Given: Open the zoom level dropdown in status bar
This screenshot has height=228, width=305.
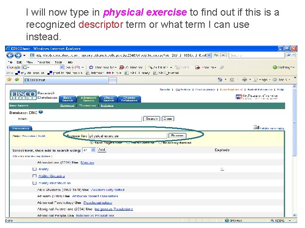Looking at the screenshot, I should pos(290,221).
